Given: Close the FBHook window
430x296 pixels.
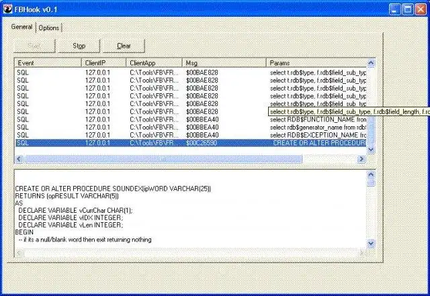Looking at the screenshot, I should (421, 9).
